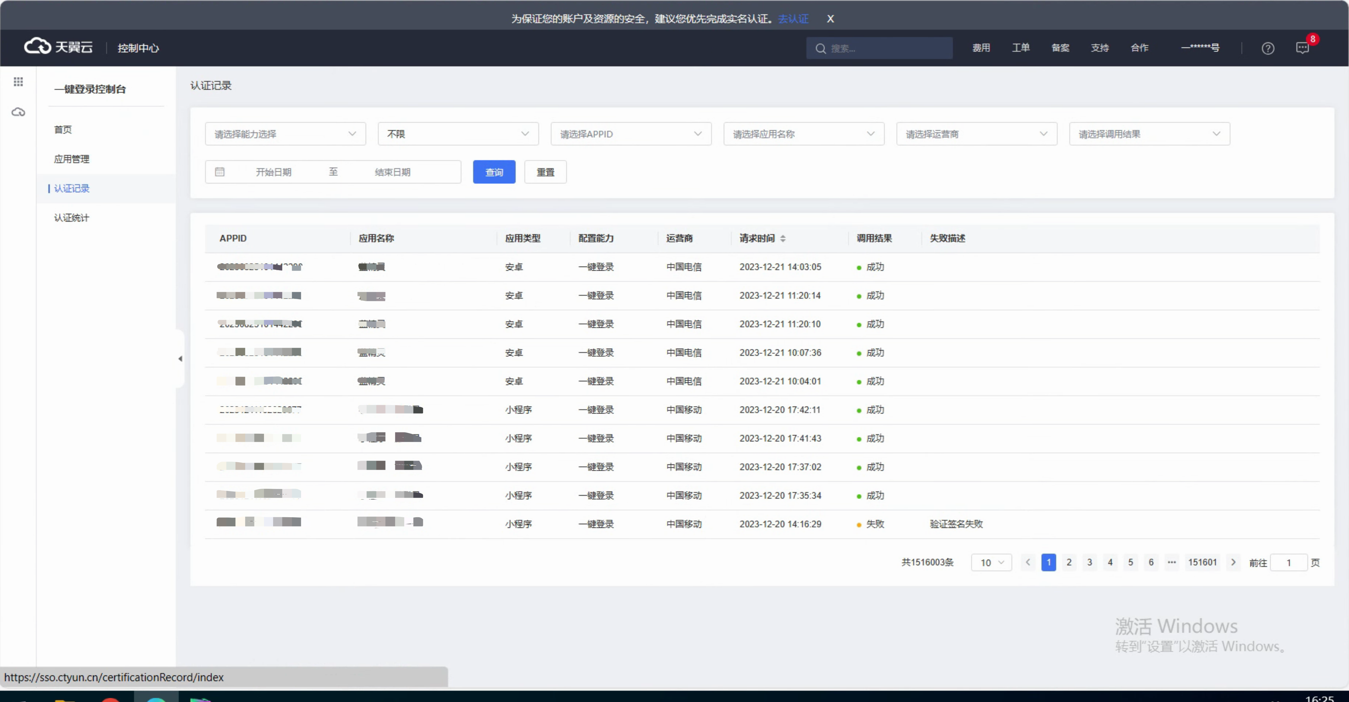The image size is (1349, 702).
Task: Click the search magnifier icon
Action: tap(821, 48)
